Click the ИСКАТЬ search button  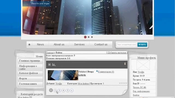pyautogui.click(x=142, y=45)
